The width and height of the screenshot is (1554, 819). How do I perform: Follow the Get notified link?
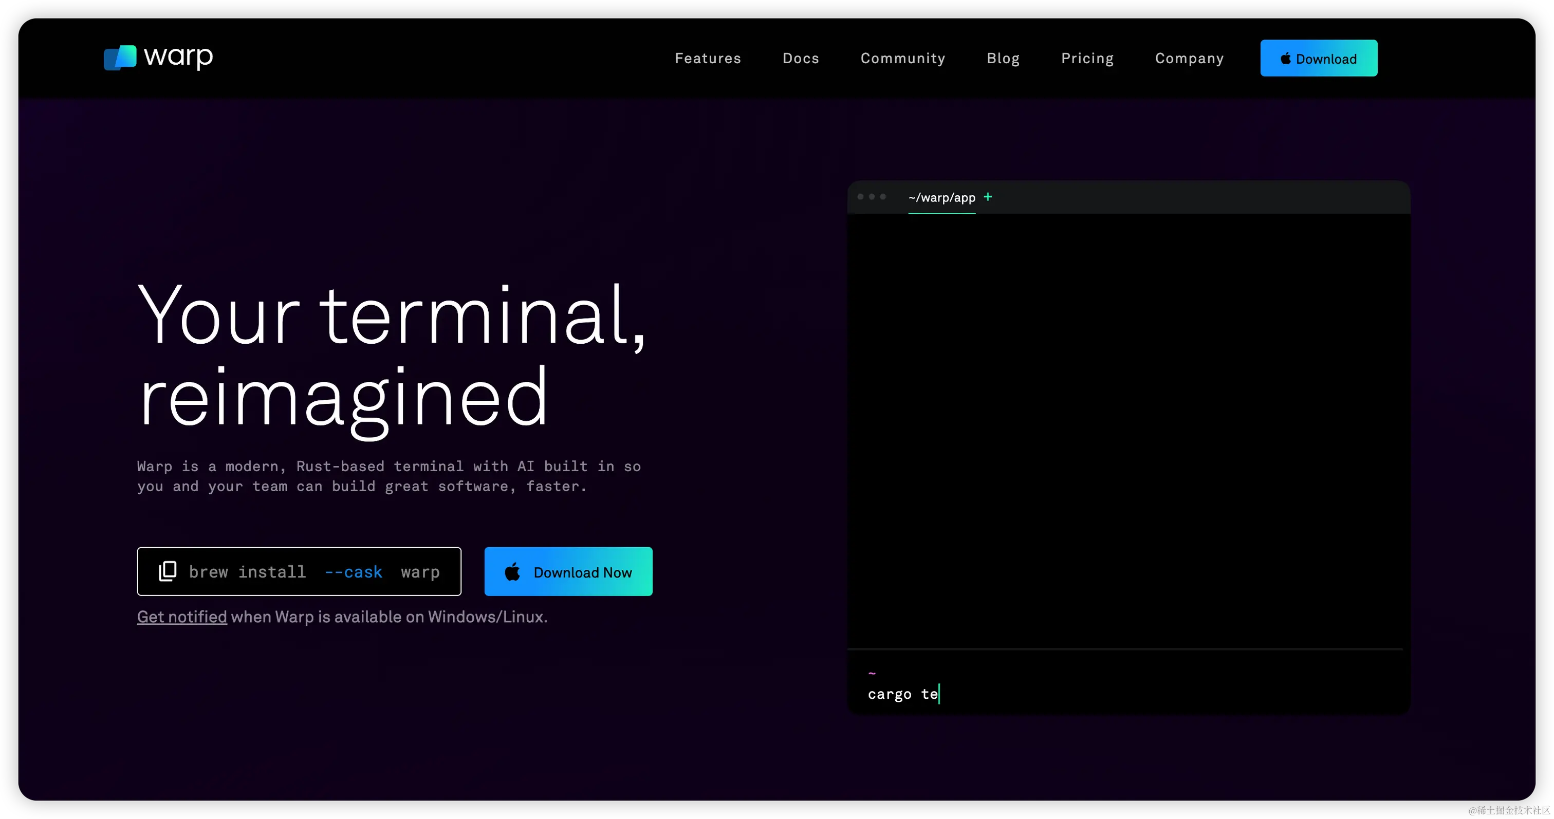click(181, 617)
